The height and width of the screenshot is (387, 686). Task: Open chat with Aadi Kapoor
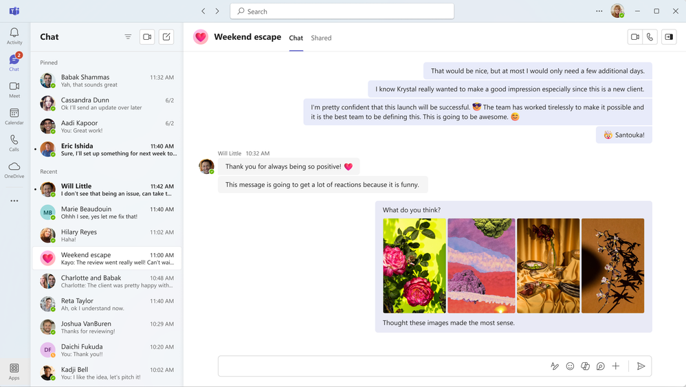click(107, 126)
